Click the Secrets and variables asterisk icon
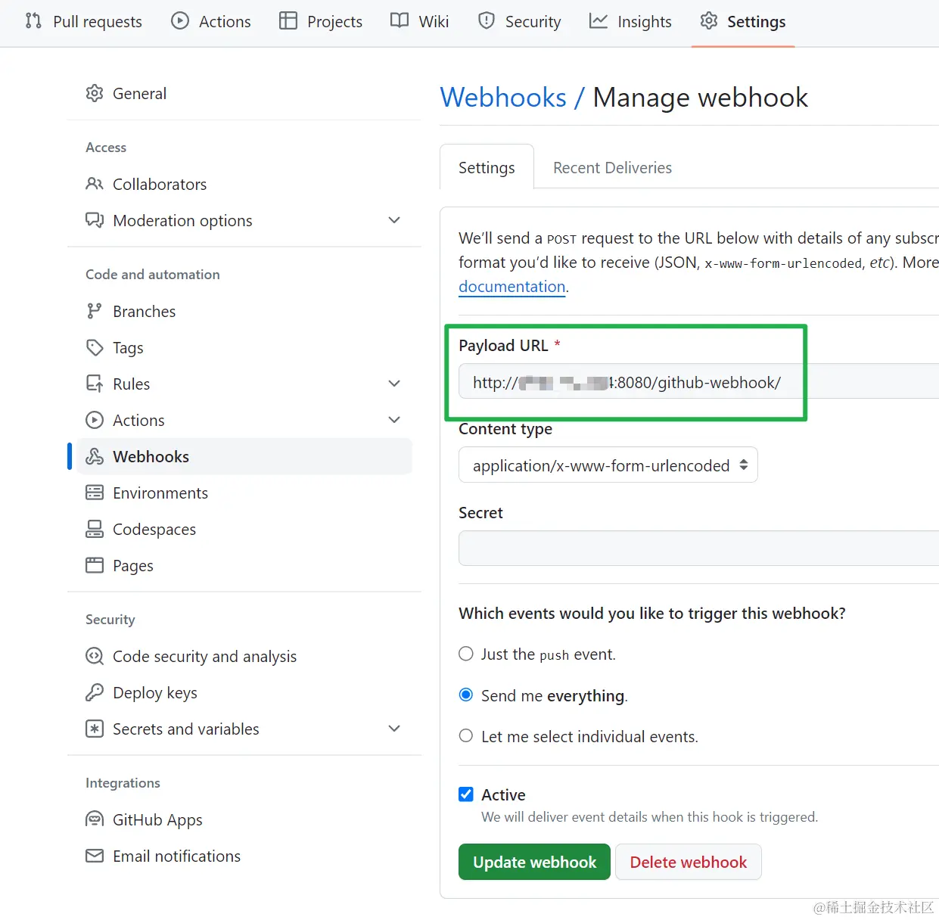Screen dimensions: 939x920 (x=95, y=729)
